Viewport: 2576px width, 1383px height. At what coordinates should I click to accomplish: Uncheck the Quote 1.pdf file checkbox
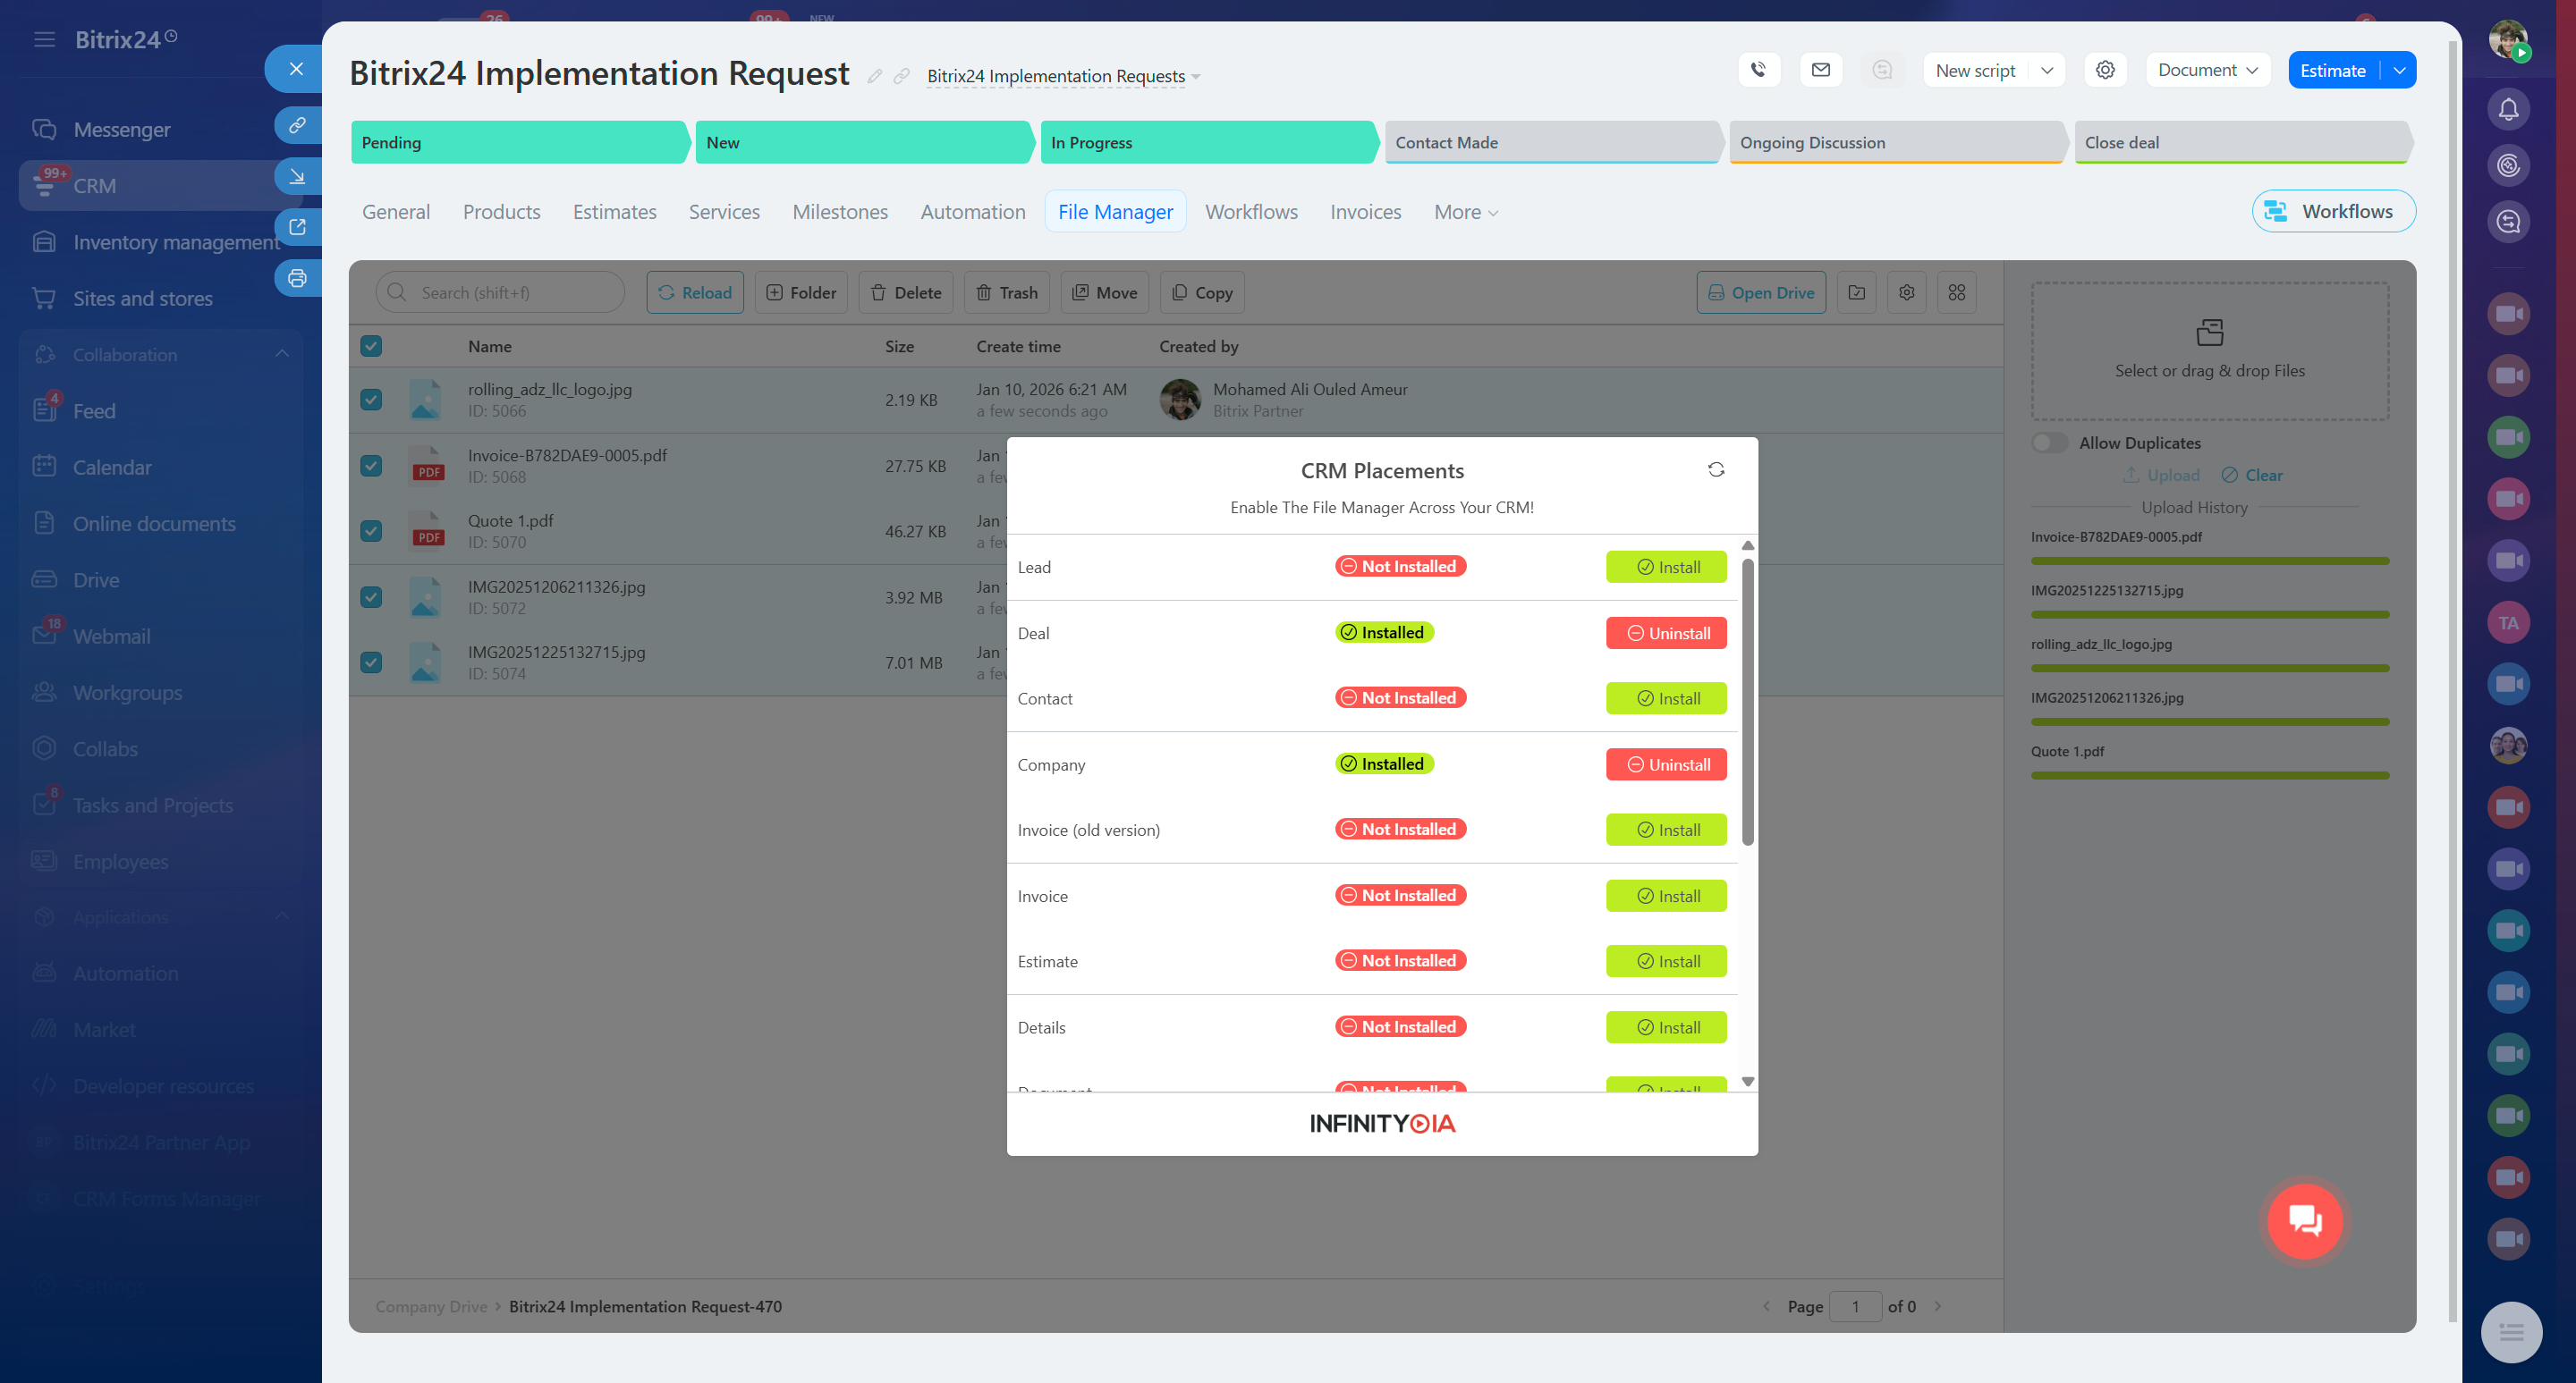pos(371,531)
